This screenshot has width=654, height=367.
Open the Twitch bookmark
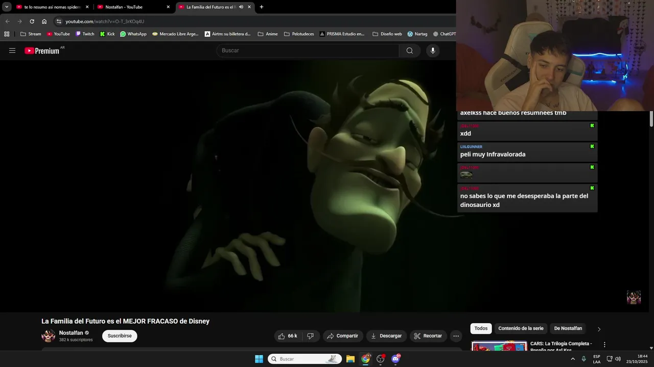85,34
